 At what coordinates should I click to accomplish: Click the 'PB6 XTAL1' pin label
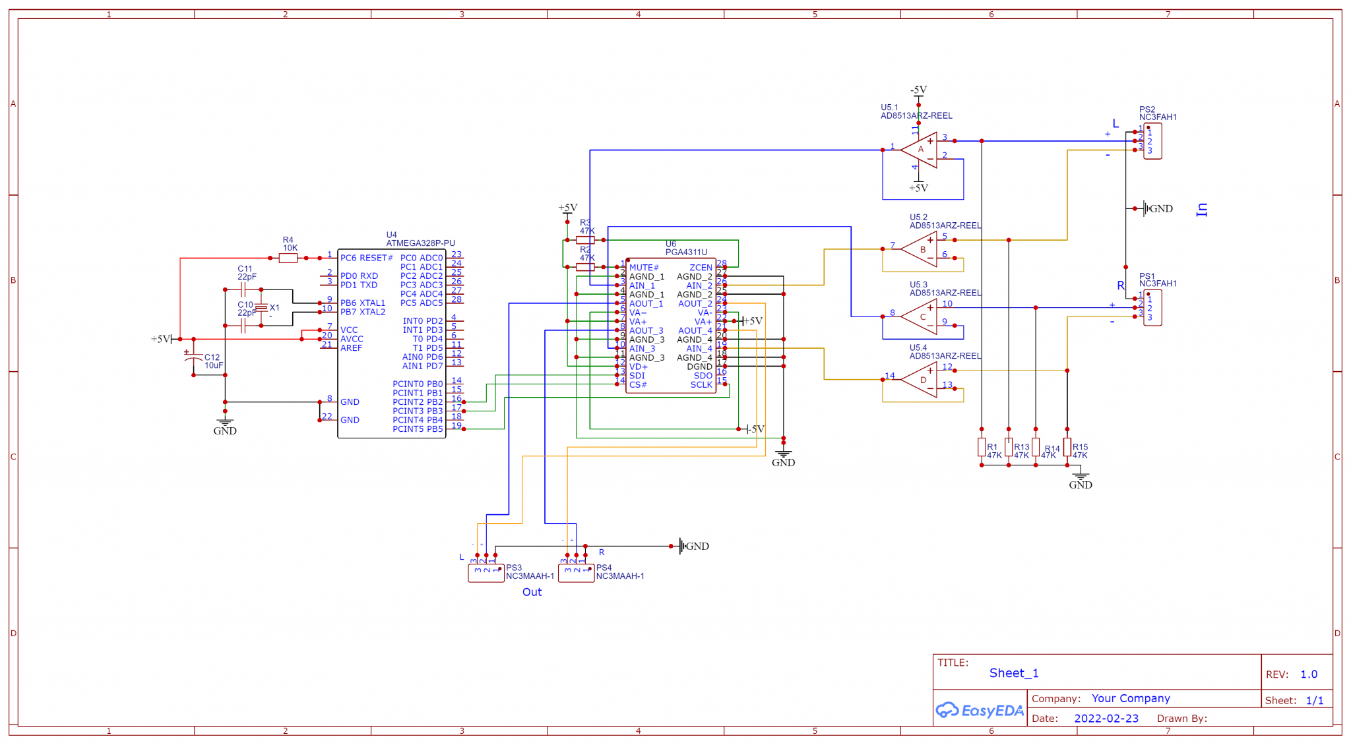363,303
